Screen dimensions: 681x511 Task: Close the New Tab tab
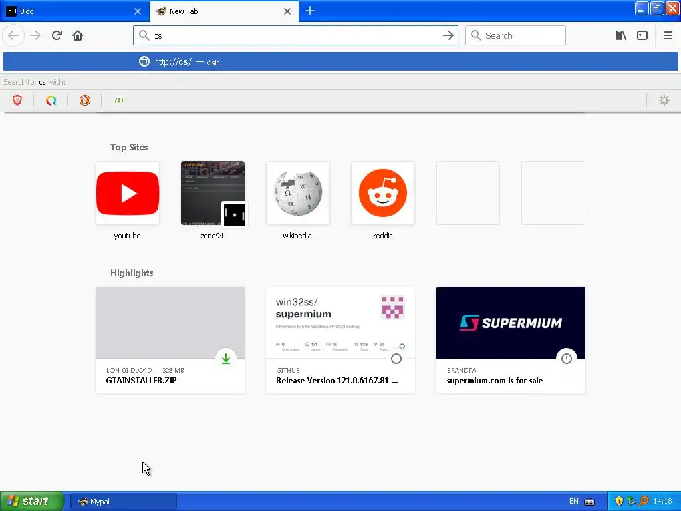287,11
